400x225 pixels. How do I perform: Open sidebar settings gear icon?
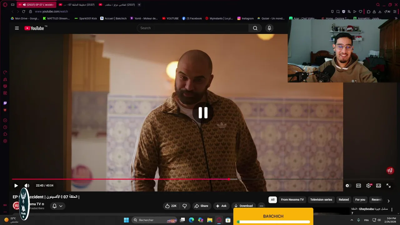pyautogui.click(x=5, y=141)
